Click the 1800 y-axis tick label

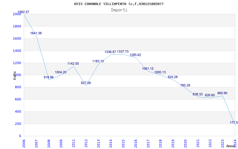click(x=17, y=26)
